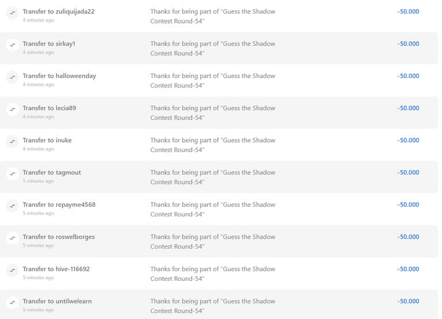Click Transfer to hive-116692 title
The width and height of the screenshot is (442, 319).
(56, 269)
